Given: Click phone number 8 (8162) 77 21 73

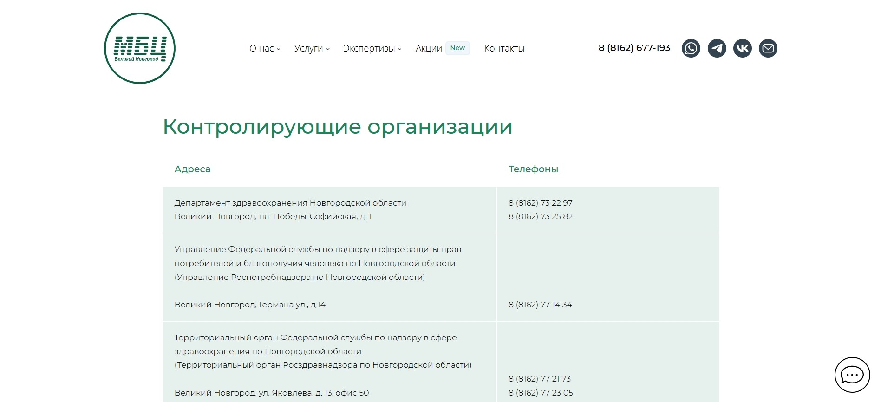Looking at the screenshot, I should tap(540, 379).
